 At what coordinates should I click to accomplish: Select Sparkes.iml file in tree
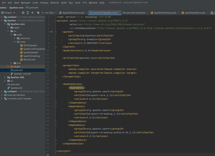pos(15,88)
